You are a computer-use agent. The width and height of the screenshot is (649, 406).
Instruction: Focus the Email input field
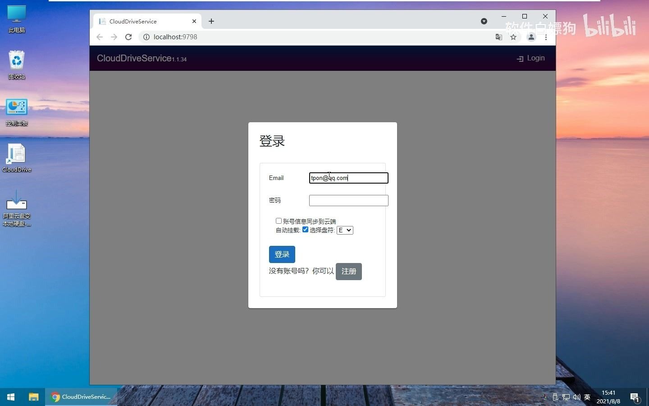(348, 178)
